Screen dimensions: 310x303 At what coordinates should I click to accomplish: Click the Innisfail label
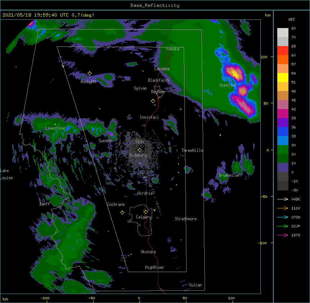149,117
